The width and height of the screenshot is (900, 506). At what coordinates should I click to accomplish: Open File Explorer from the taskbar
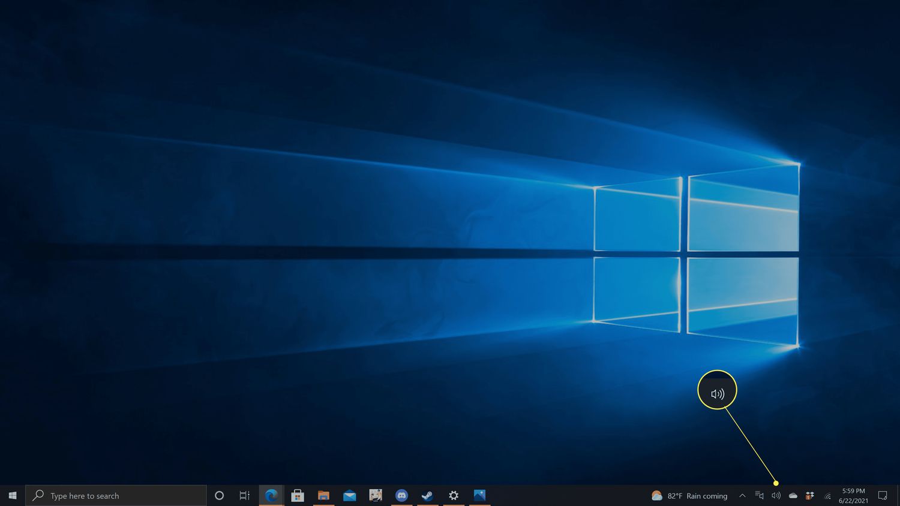(323, 496)
